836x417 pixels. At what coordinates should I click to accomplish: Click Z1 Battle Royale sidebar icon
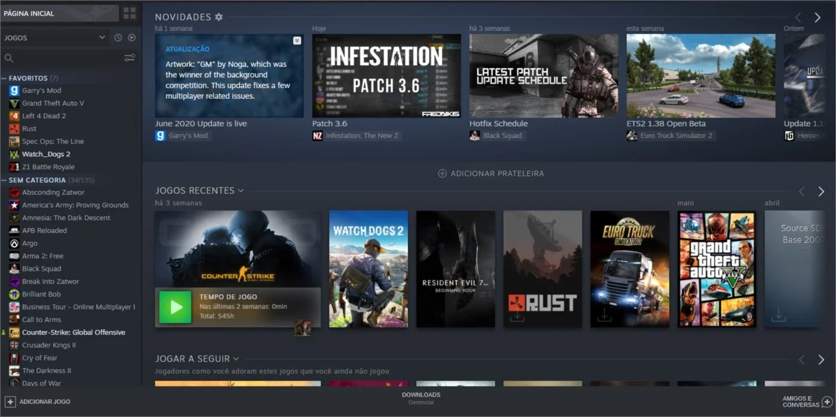pyautogui.click(x=14, y=167)
